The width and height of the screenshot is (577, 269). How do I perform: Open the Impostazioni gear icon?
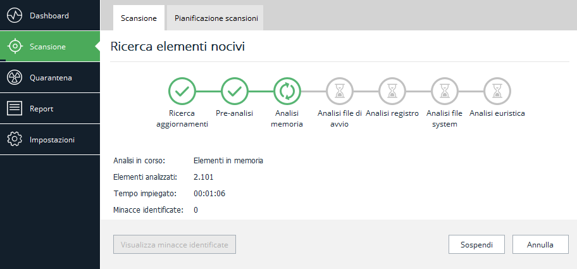click(15, 139)
